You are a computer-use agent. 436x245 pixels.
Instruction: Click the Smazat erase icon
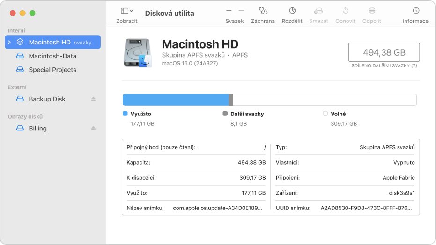[x=318, y=11]
